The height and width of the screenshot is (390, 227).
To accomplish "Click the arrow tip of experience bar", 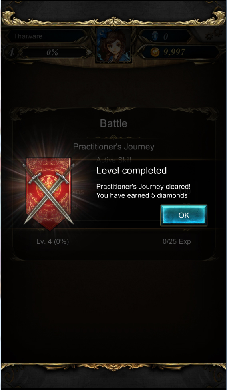I will tap(89, 52).
